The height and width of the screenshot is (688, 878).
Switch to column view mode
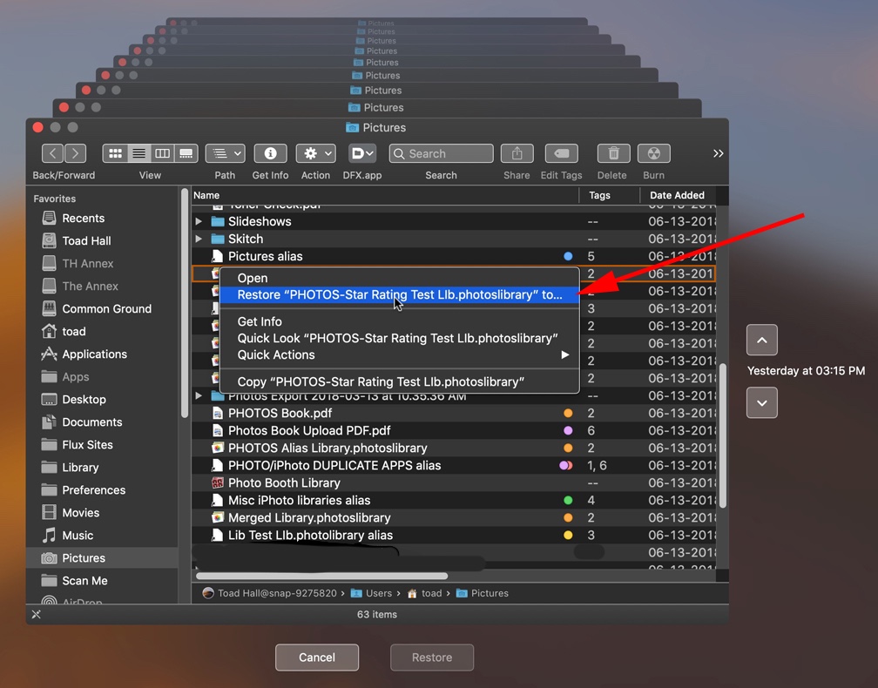click(162, 153)
